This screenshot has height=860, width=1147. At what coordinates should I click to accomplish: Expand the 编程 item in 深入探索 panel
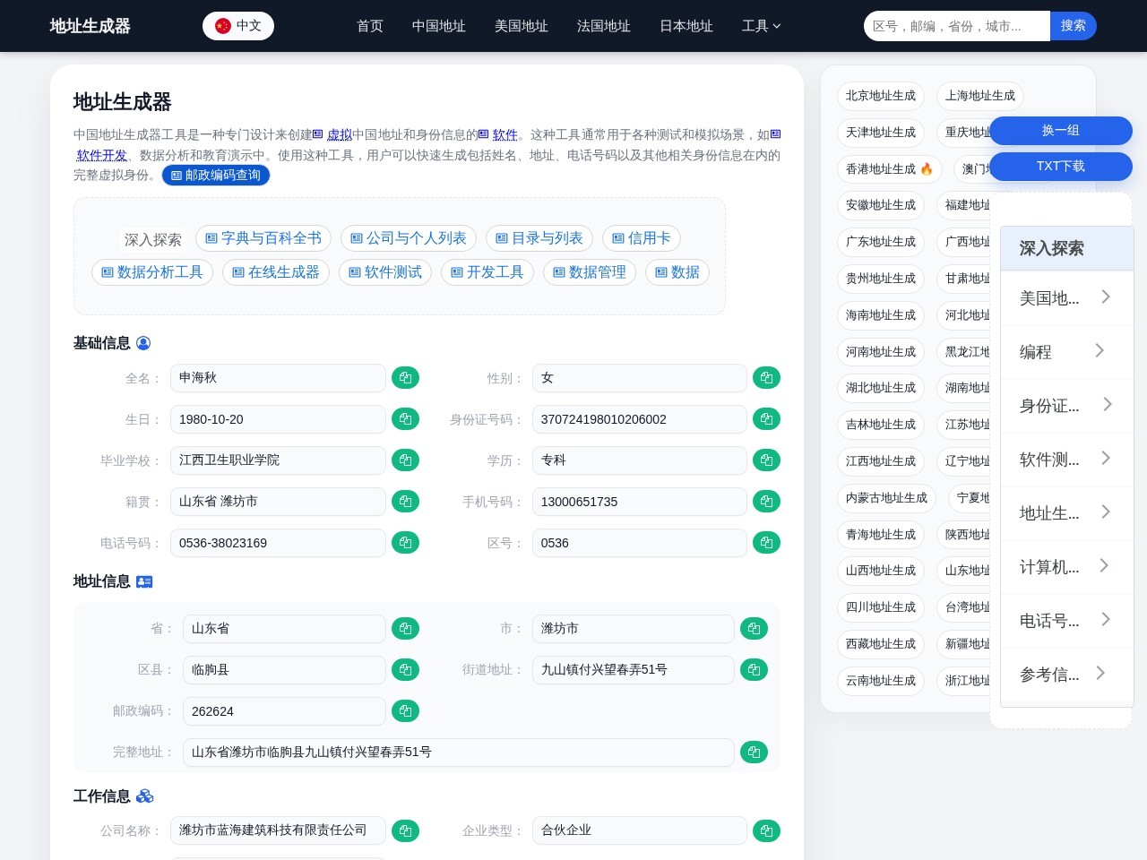pyautogui.click(x=1066, y=351)
